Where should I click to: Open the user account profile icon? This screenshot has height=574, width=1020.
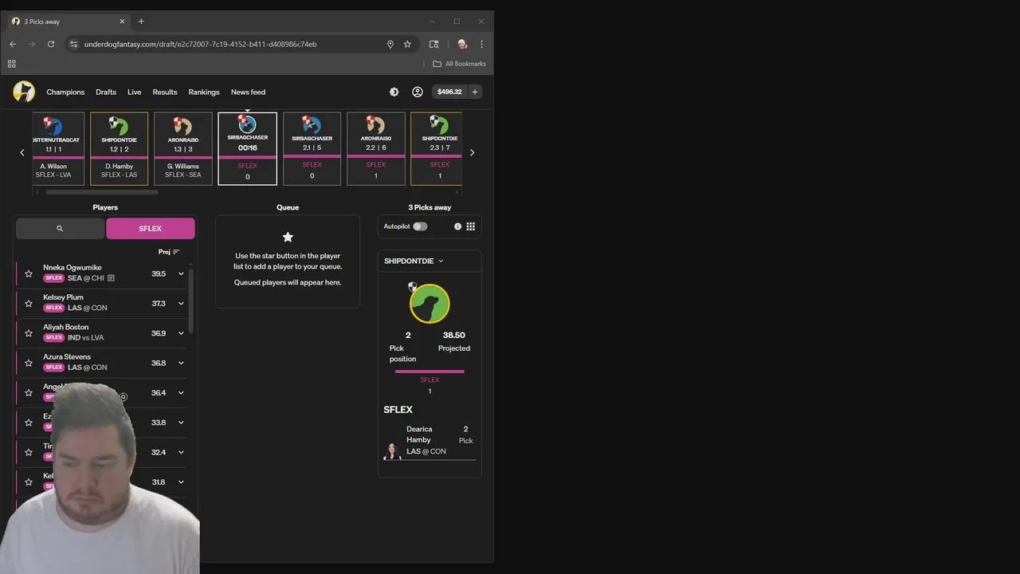pos(417,92)
